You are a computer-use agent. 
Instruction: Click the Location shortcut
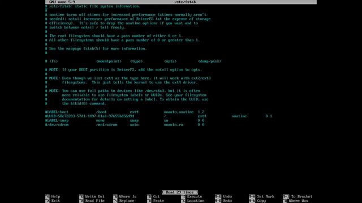coord(193,201)
